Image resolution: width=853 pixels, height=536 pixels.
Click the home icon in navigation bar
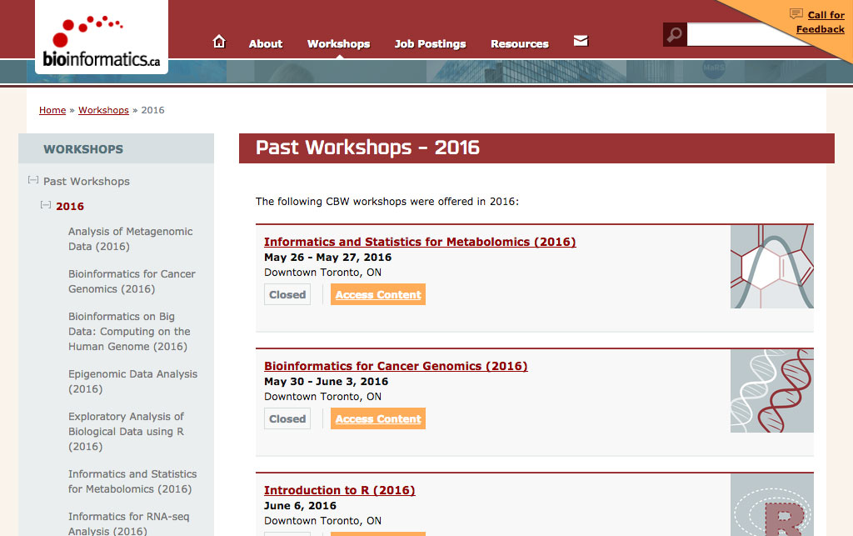click(x=219, y=42)
